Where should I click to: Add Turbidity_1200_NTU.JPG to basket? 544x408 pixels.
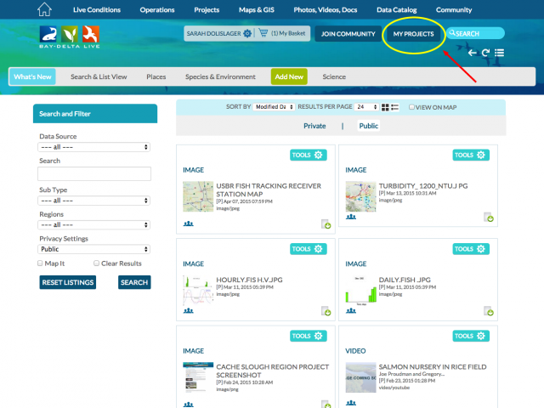pos(489,218)
